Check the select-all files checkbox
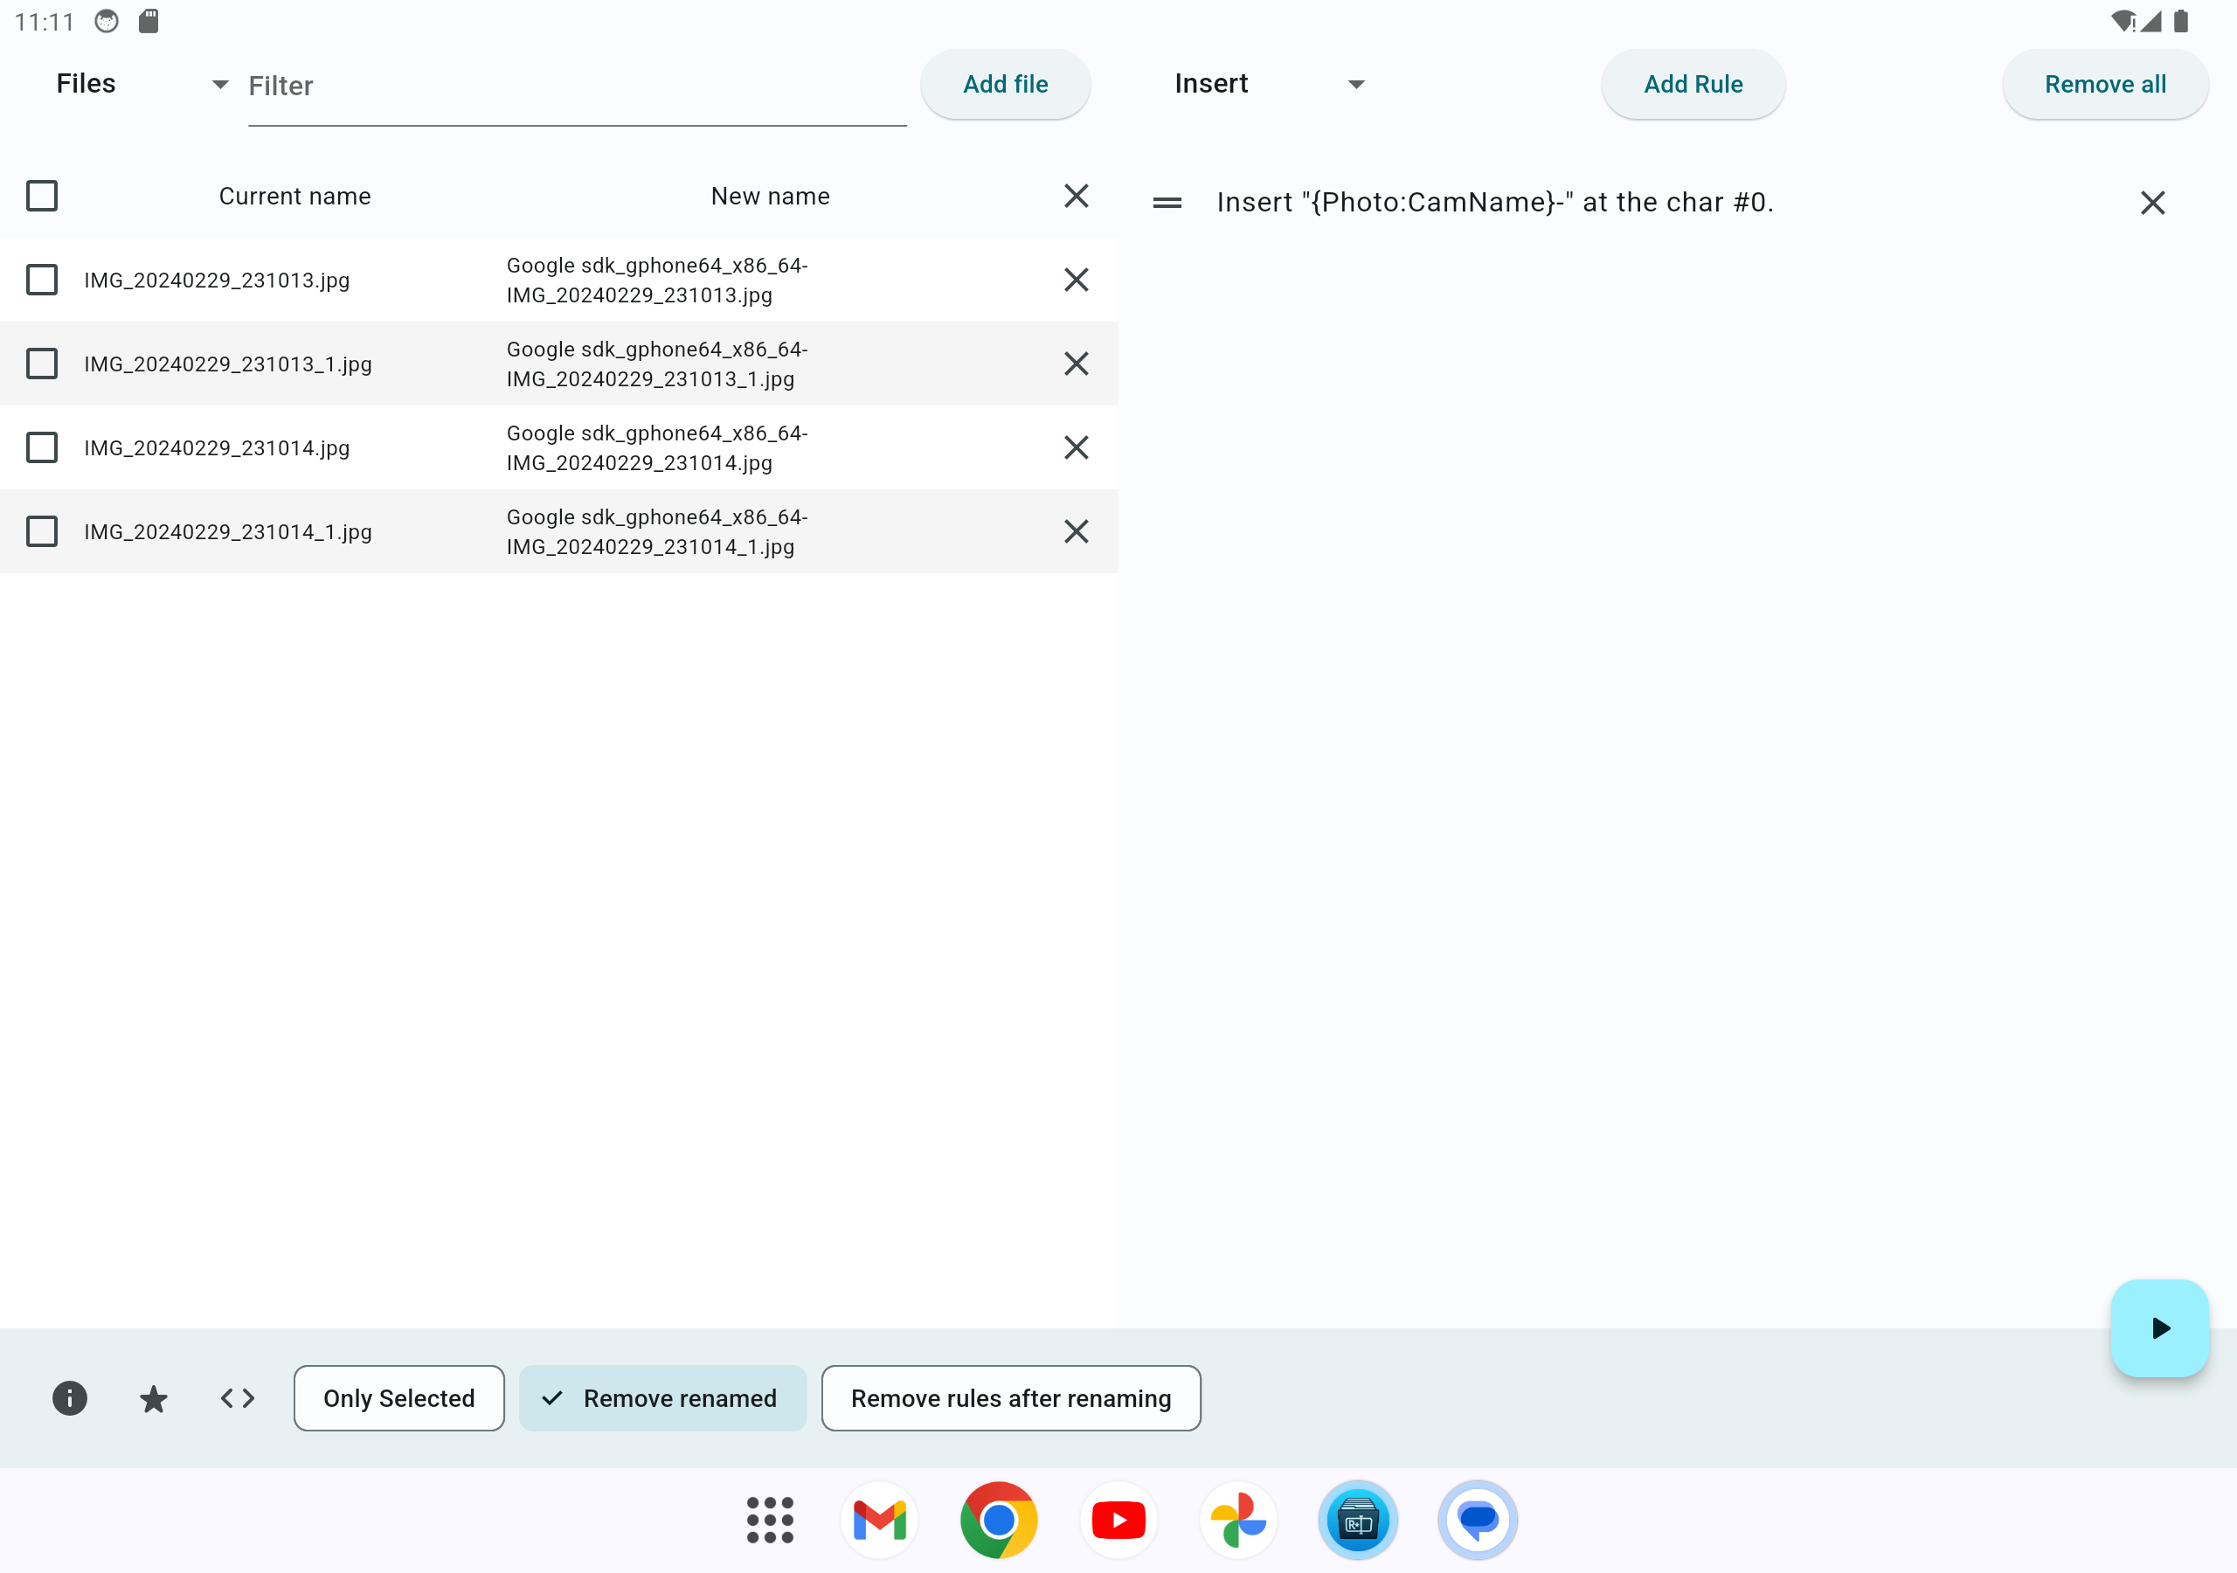 42,196
